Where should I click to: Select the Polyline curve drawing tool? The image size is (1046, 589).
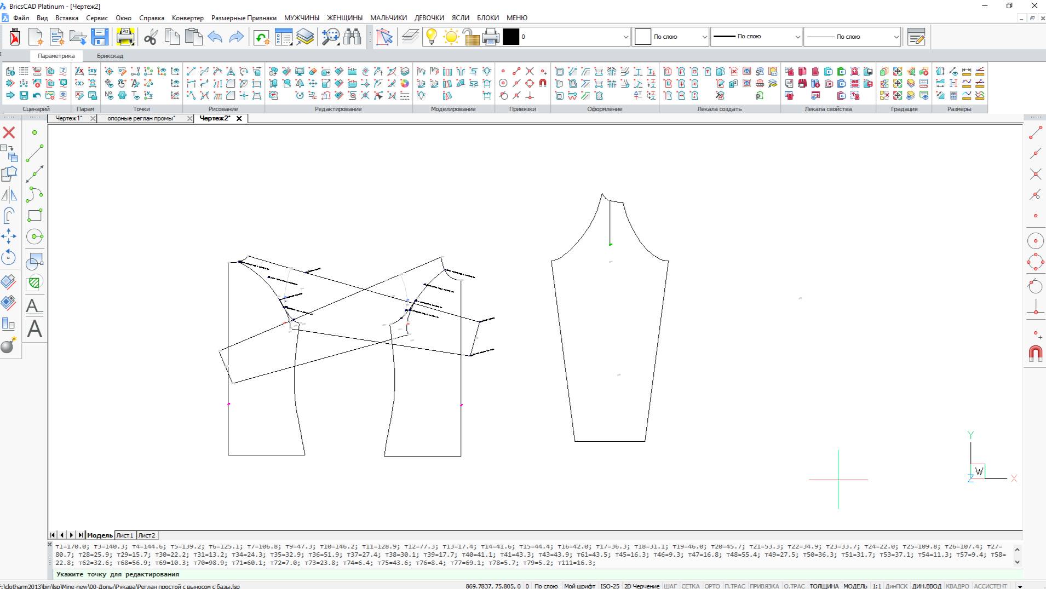35,194
